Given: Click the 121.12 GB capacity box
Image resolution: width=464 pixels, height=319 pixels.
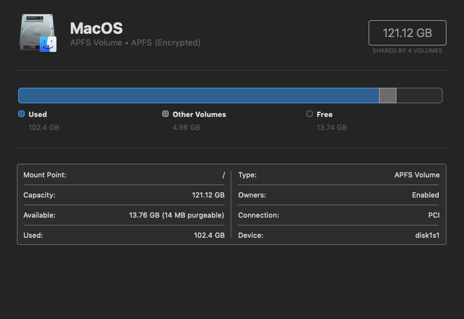Looking at the screenshot, I should pos(407,32).
